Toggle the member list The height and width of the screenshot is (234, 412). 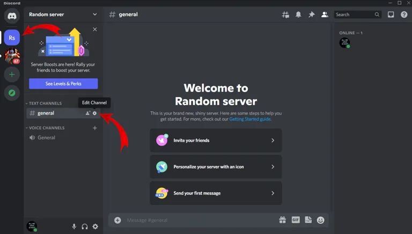325,14
